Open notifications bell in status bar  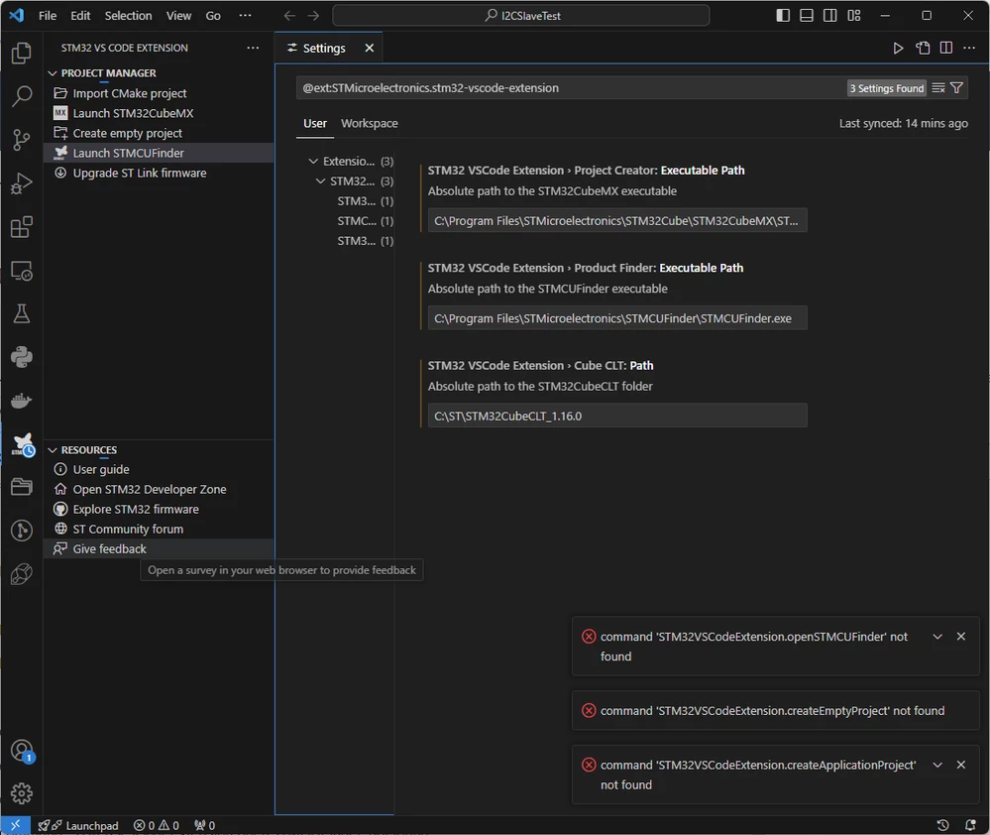point(970,825)
